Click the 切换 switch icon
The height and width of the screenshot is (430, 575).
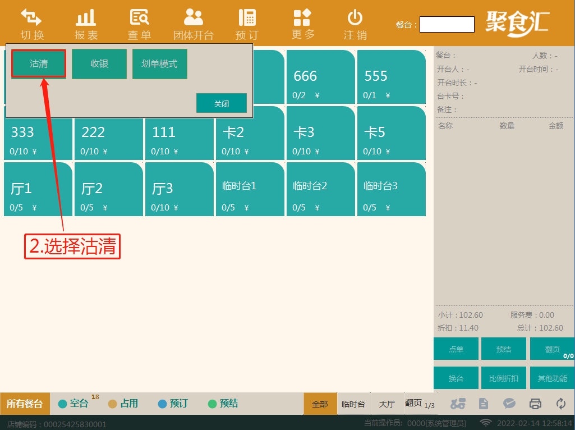click(x=31, y=18)
